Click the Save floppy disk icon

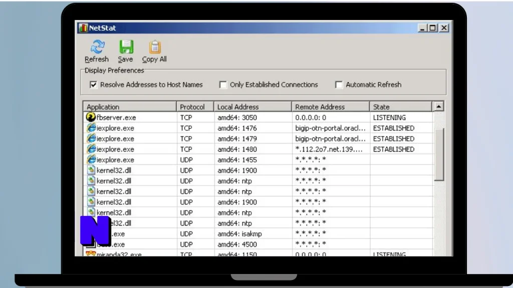(x=126, y=47)
